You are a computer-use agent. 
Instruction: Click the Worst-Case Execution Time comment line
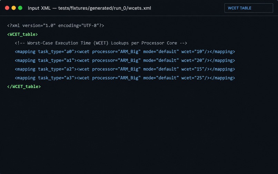(101, 43)
